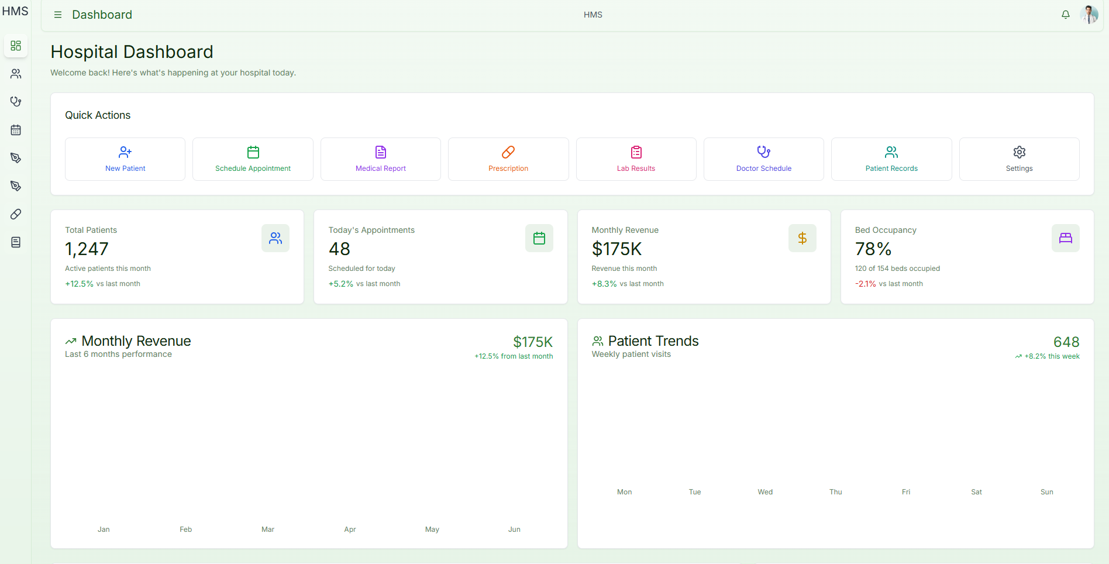Open document list icon in sidebar
Screen dimensions: 1109x564
tap(16, 242)
